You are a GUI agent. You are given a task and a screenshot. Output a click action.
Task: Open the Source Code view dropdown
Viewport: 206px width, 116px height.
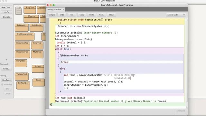[x=176, y=15]
